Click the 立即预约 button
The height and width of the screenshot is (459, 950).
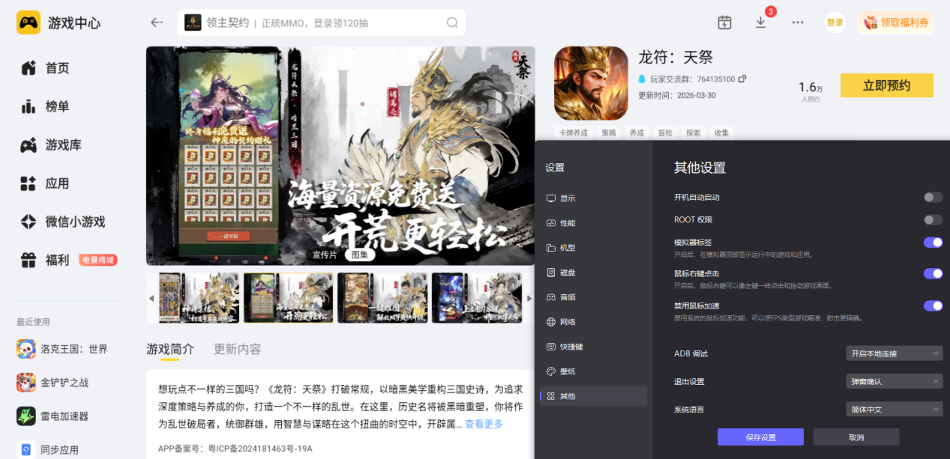pos(886,85)
